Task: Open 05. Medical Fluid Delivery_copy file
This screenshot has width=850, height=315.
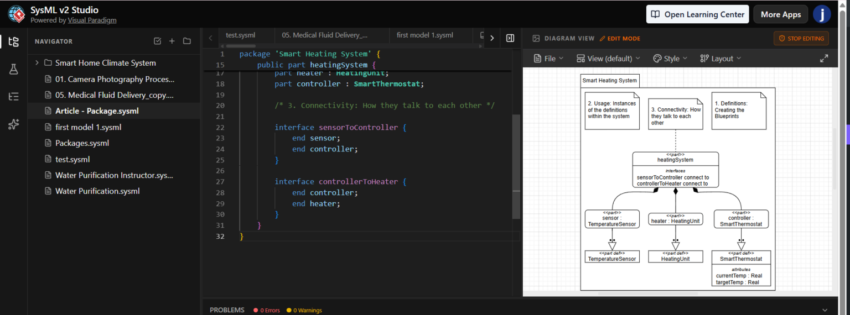Action: coord(113,95)
